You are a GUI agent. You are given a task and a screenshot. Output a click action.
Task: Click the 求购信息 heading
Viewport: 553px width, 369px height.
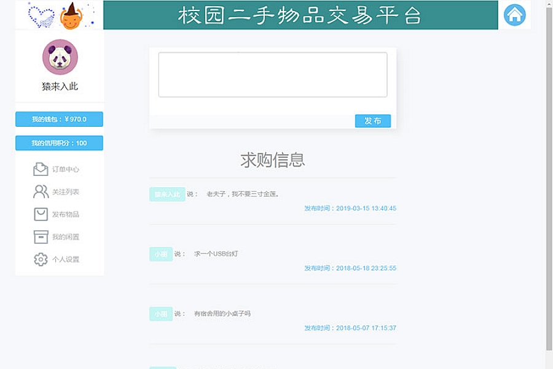(273, 161)
